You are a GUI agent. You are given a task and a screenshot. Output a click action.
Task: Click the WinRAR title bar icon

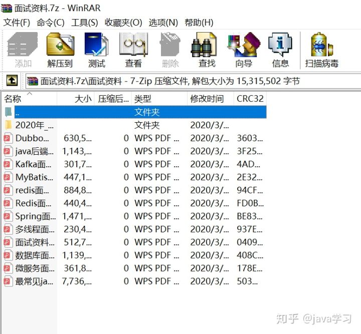[6, 9]
